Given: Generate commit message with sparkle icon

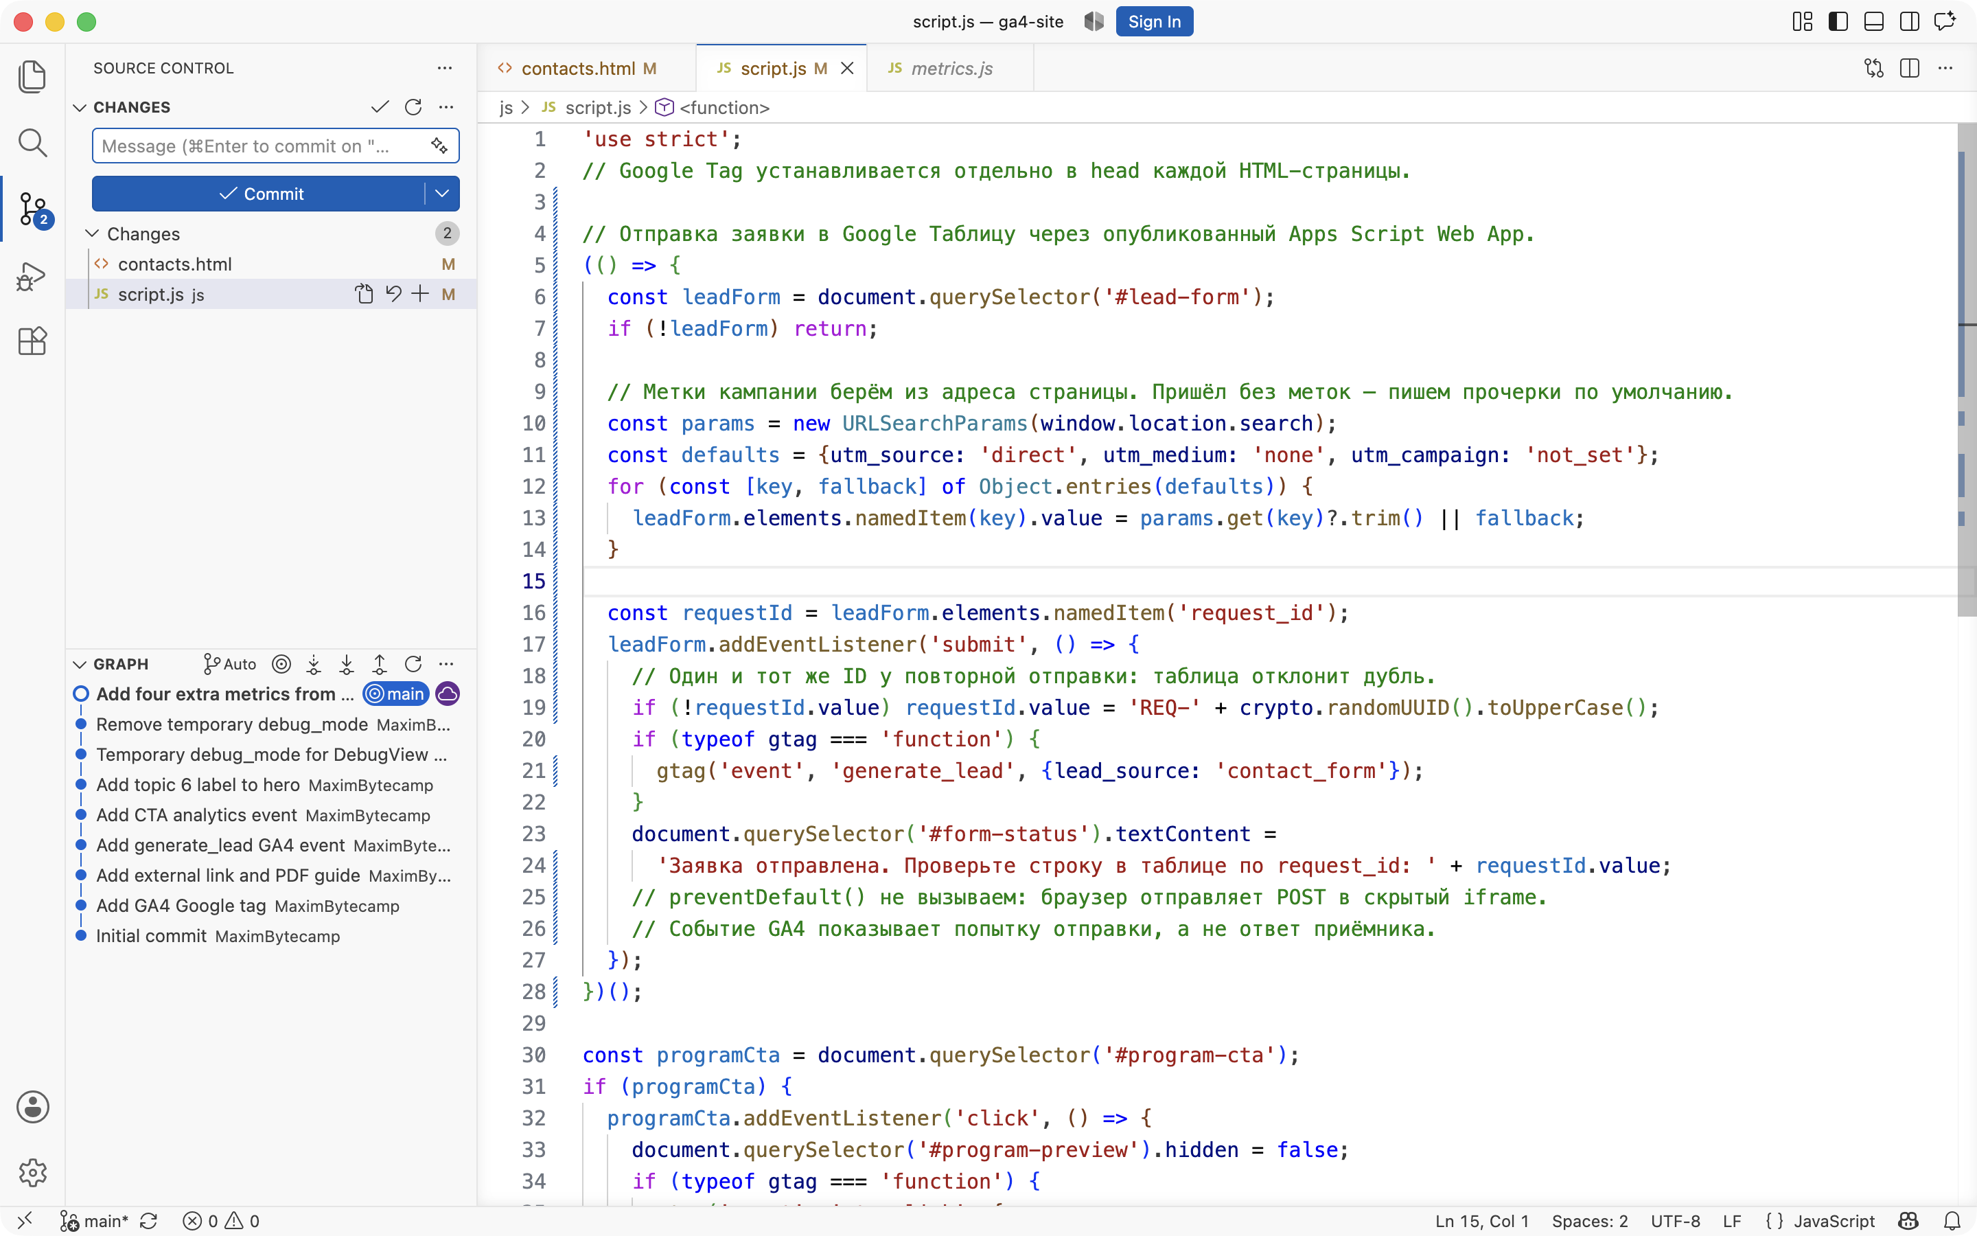Looking at the screenshot, I should (439, 146).
